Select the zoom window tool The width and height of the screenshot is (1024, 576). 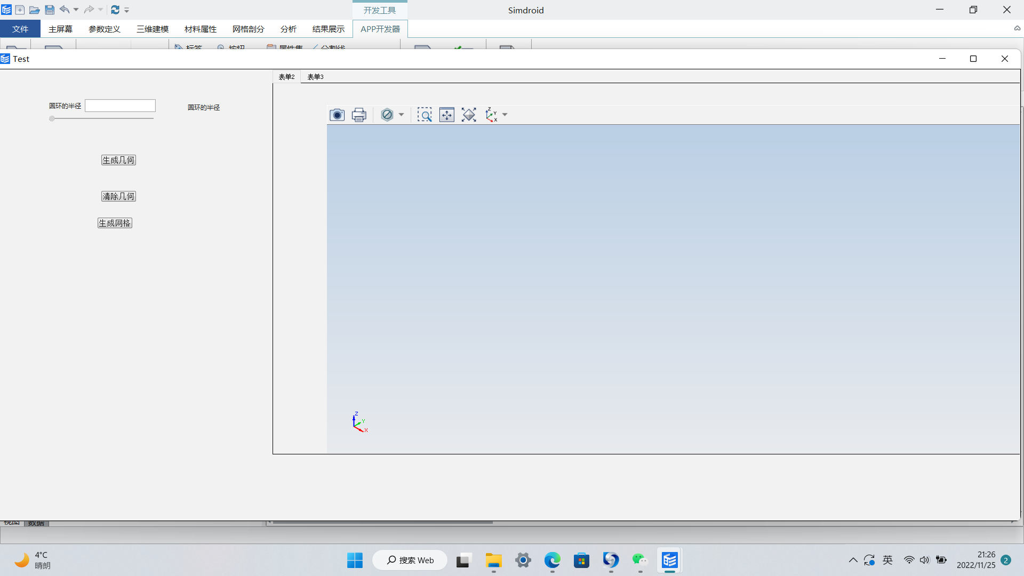click(x=425, y=115)
